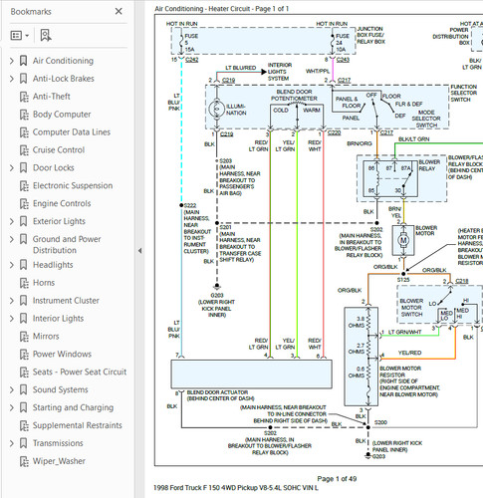Open the Mirrors bookmark

tap(46, 337)
